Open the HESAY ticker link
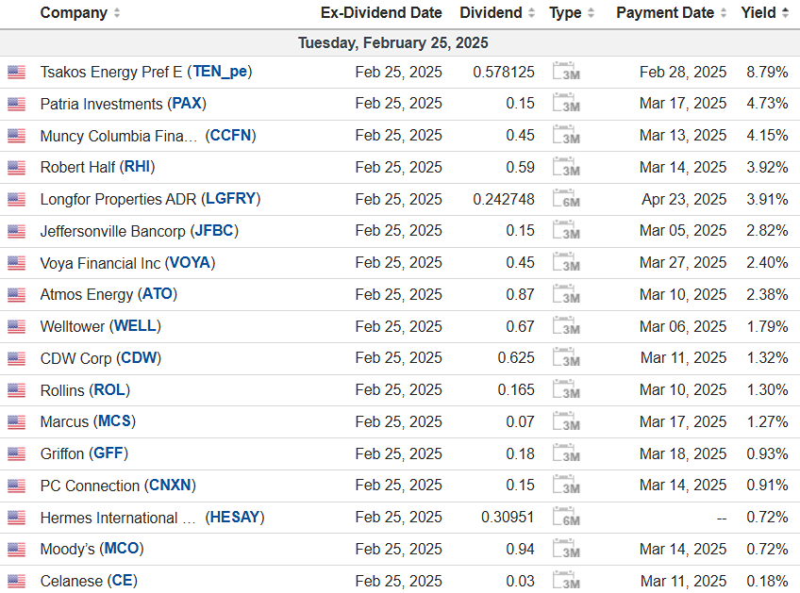 coord(235,518)
